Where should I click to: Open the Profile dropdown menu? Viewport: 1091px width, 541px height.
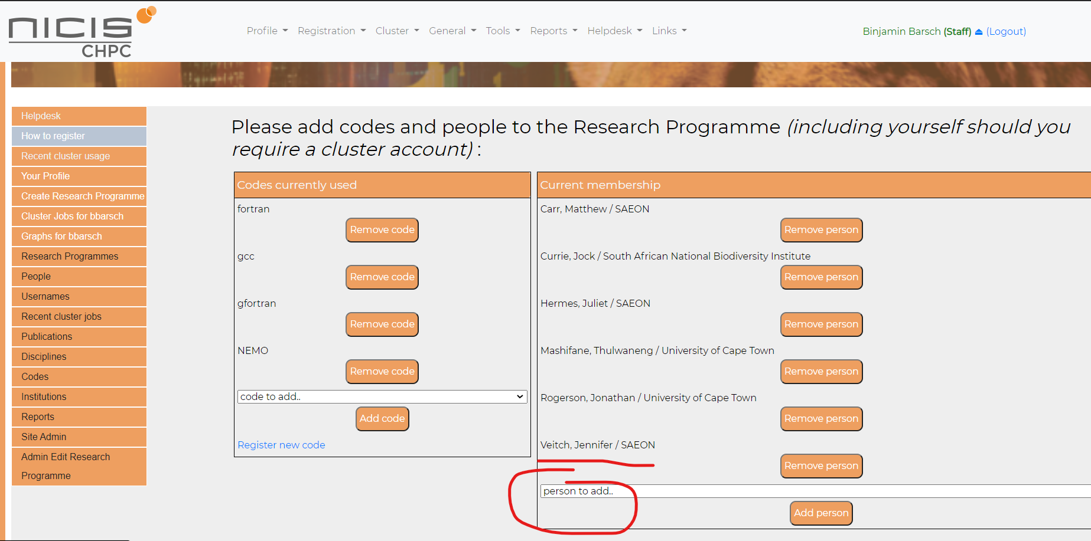(267, 31)
